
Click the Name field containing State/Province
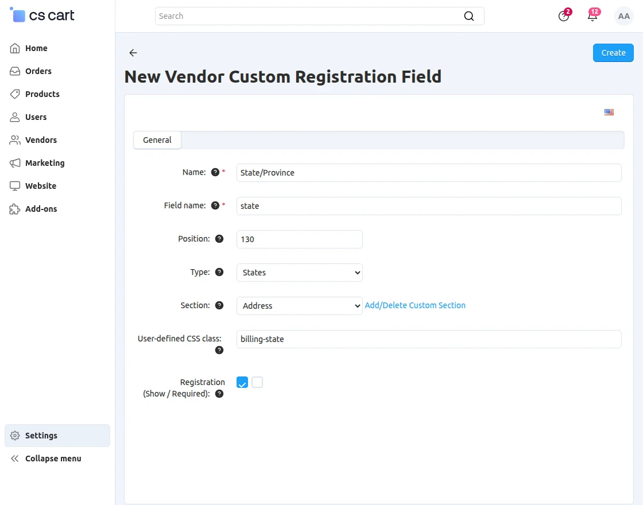click(429, 173)
